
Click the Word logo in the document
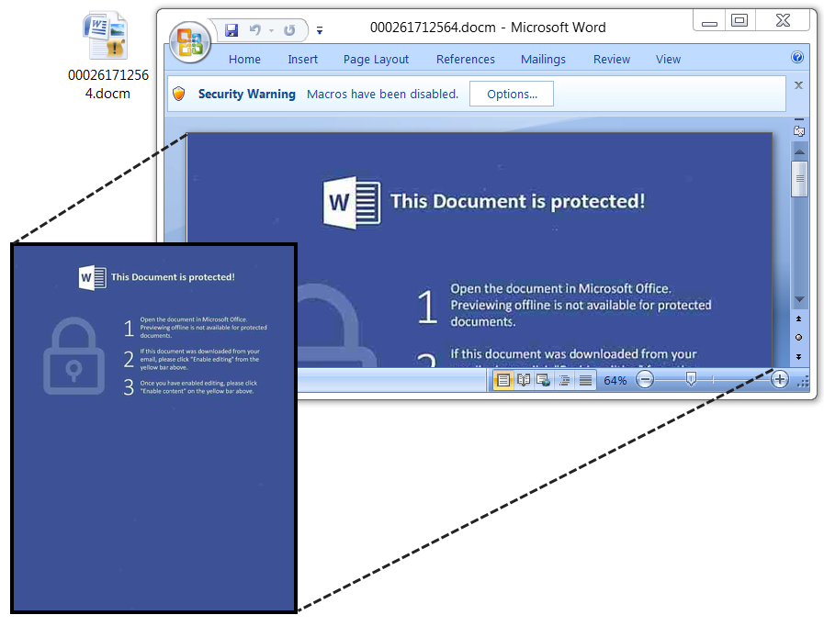(352, 202)
